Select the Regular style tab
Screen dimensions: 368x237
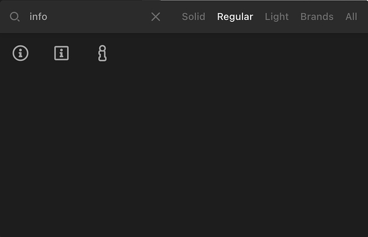point(235,17)
